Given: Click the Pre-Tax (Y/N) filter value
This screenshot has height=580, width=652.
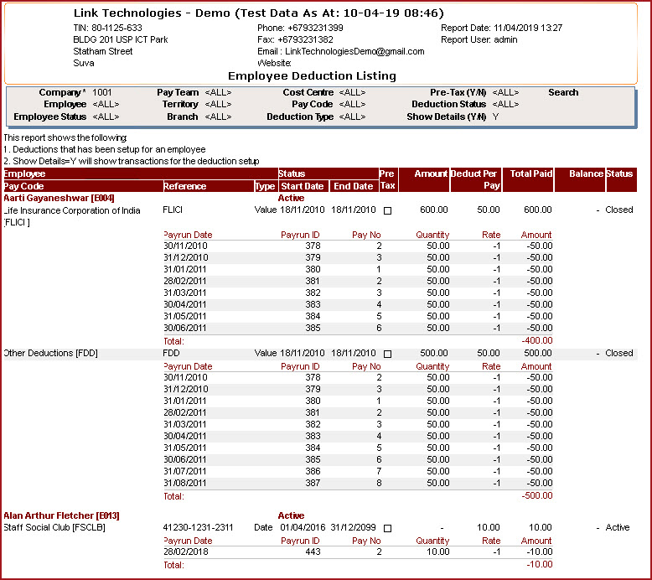Looking at the screenshot, I should pyautogui.click(x=505, y=92).
